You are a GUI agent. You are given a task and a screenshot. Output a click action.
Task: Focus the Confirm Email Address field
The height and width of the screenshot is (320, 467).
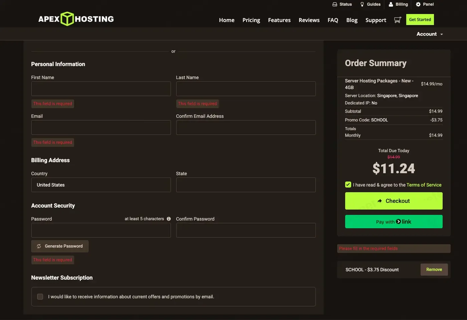coord(246,127)
